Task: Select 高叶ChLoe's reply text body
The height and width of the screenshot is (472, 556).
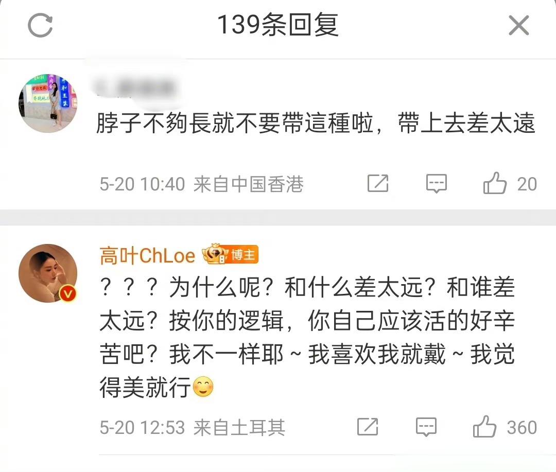Action: 307,337
